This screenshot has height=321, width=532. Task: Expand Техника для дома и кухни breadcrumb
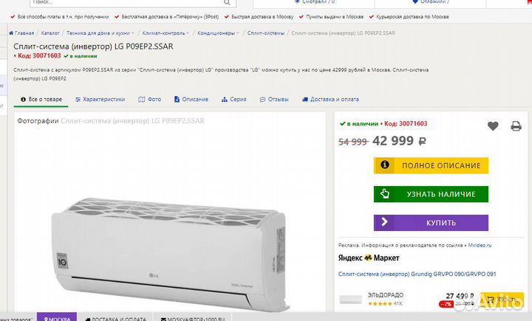[x=98, y=33]
